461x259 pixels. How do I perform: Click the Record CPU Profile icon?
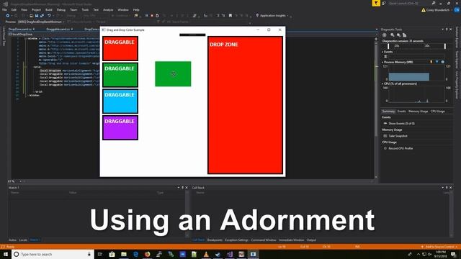(x=385, y=148)
